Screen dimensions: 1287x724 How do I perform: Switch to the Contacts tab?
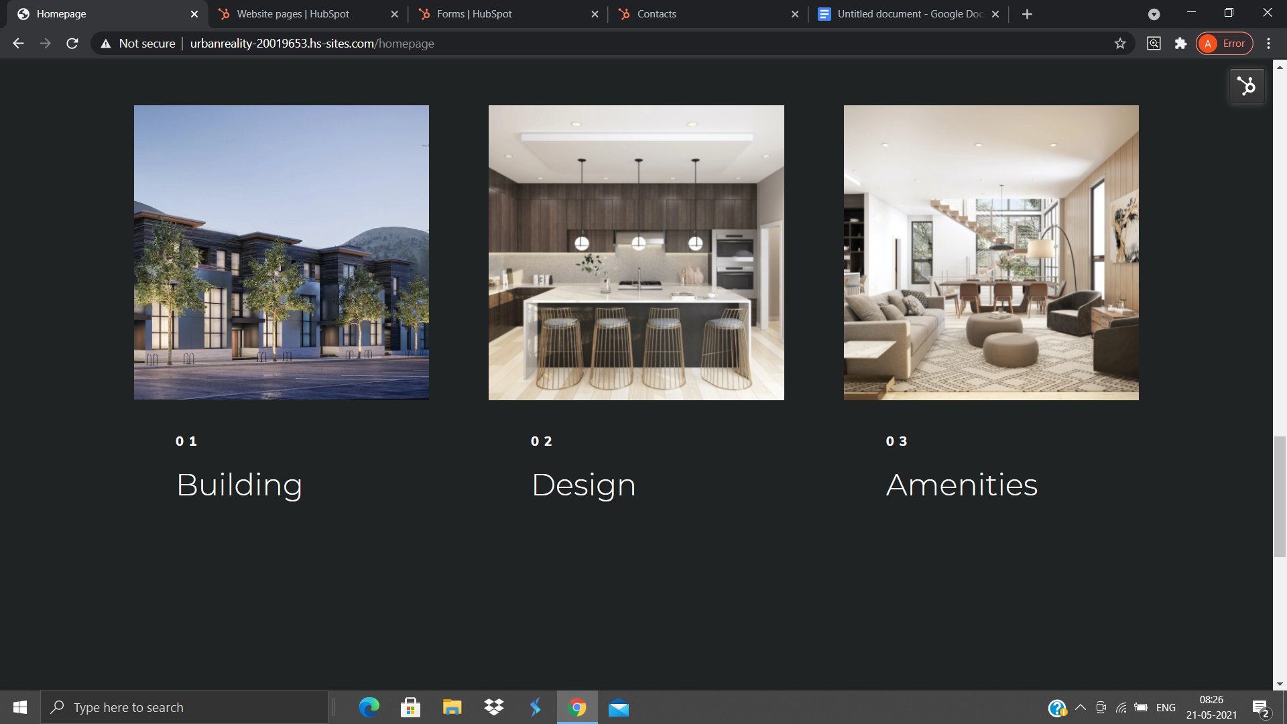(656, 14)
